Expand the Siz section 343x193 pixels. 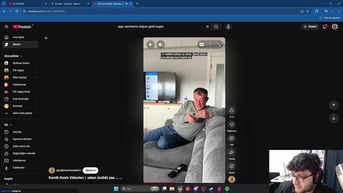pos(8,125)
